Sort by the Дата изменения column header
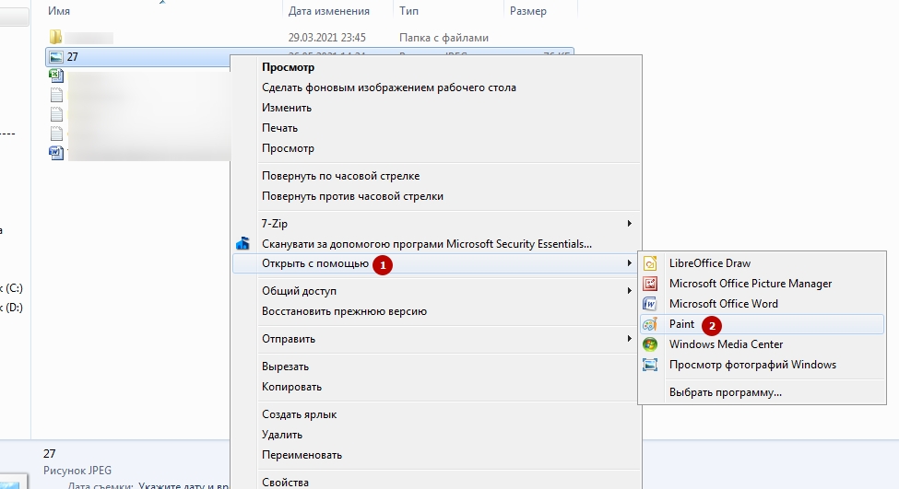The height and width of the screenshot is (489, 899). pos(328,11)
